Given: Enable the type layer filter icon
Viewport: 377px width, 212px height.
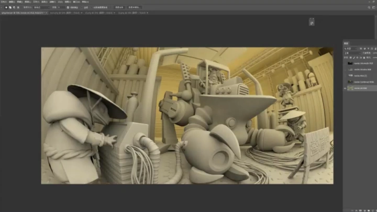Looking at the screenshot, I should pyautogui.click(x=368, y=49).
